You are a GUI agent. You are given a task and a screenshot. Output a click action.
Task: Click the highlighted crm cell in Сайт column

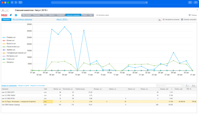(48, 101)
